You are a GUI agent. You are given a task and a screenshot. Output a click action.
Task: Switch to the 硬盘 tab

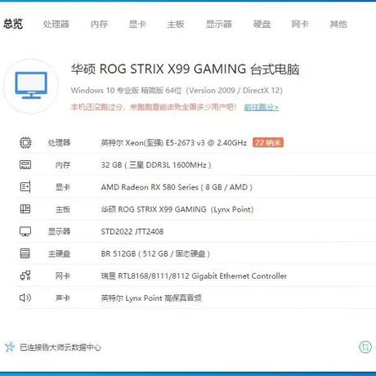(262, 25)
